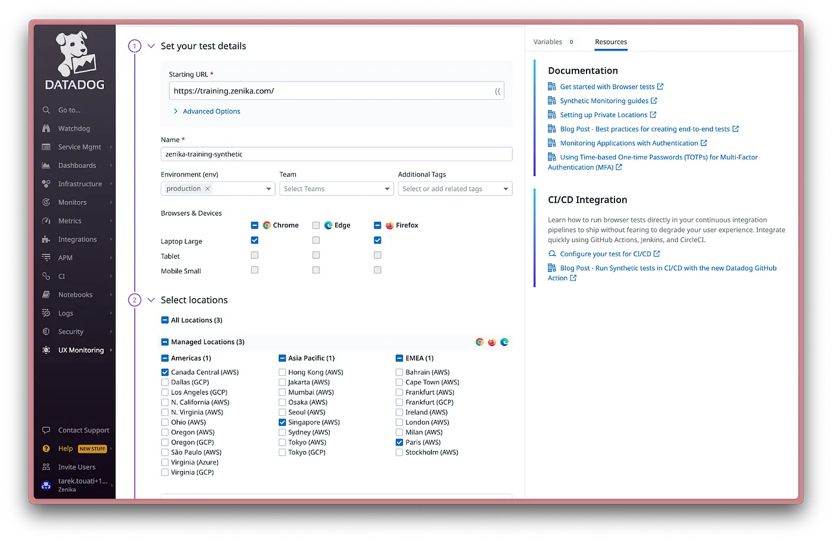This screenshot has width=832, height=542.
Task: Open the Go to search icon
Action: coord(46,110)
